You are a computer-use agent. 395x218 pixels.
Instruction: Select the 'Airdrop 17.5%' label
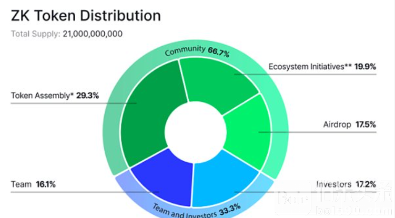[x=349, y=125]
